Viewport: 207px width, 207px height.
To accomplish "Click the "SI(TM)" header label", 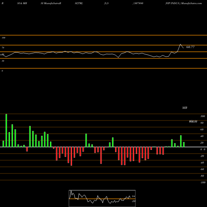I will 79,3.
